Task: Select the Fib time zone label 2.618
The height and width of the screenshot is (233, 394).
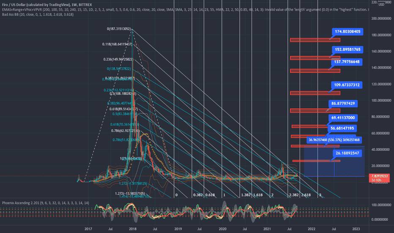Action: click(x=306, y=195)
